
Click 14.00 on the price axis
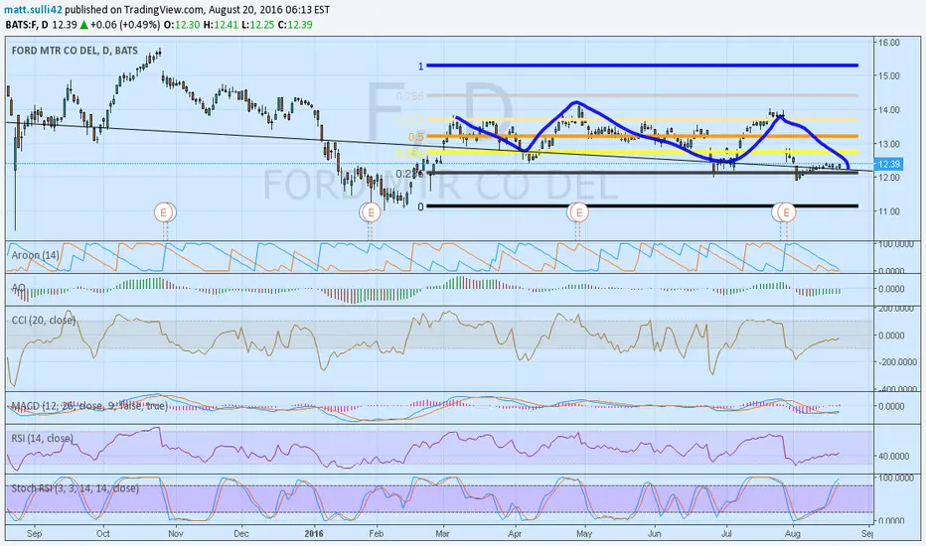click(x=889, y=110)
